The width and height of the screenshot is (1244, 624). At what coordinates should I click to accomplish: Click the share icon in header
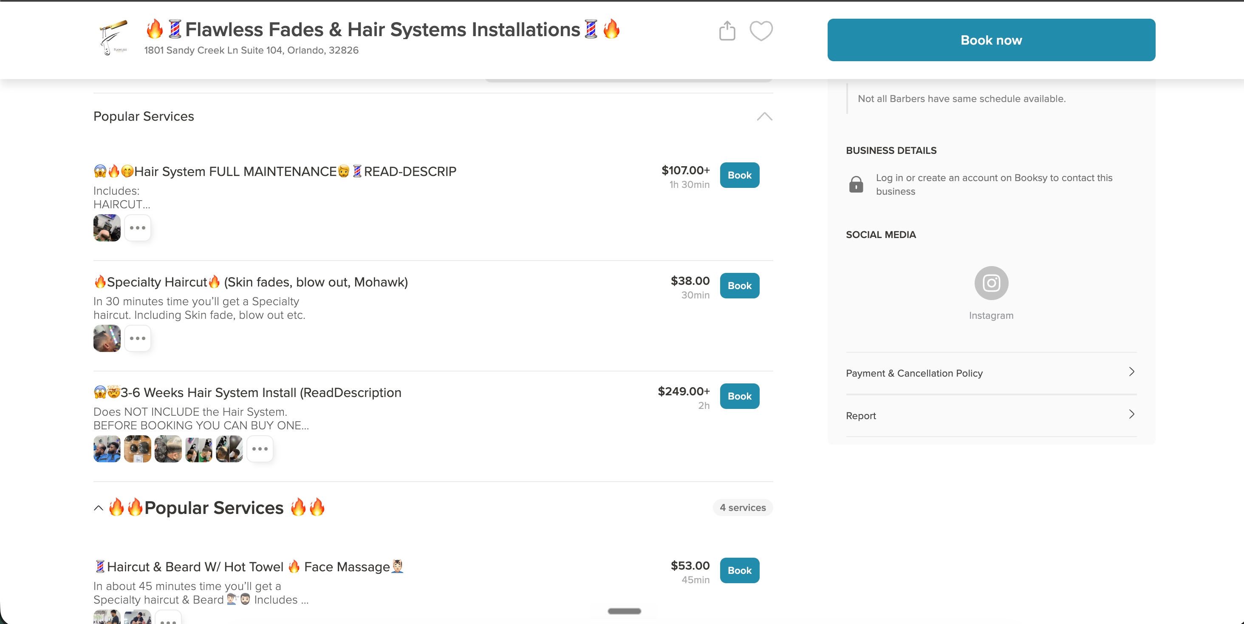tap(727, 31)
